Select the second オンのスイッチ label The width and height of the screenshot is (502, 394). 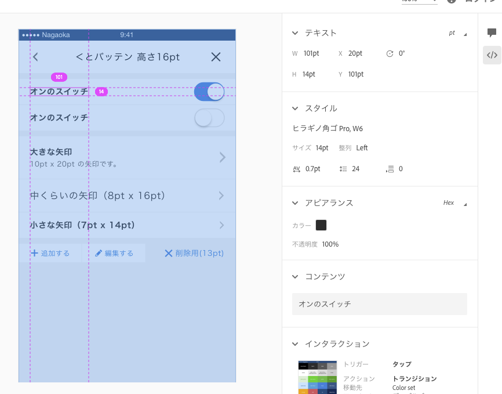(59, 118)
